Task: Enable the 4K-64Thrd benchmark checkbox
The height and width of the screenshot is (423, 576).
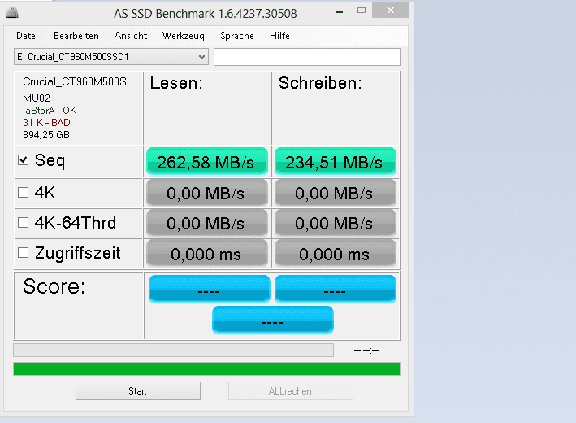Action: point(23,223)
